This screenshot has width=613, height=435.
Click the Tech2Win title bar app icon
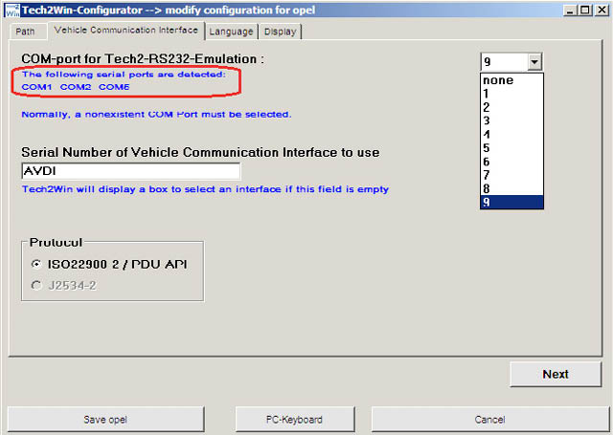tap(11, 9)
